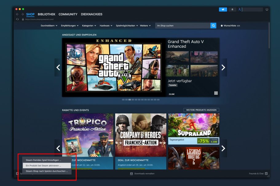Click the 'Grand Theft Auto V Enhanced' title
Screen dimensions: 280x186
[186, 44]
